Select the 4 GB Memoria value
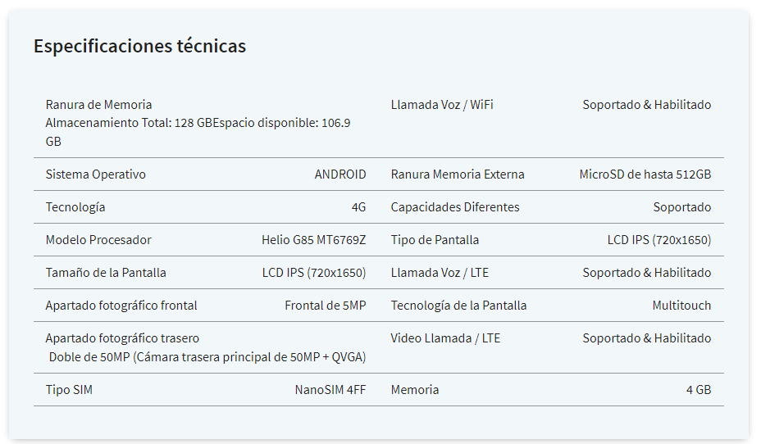761x444 pixels. point(699,390)
